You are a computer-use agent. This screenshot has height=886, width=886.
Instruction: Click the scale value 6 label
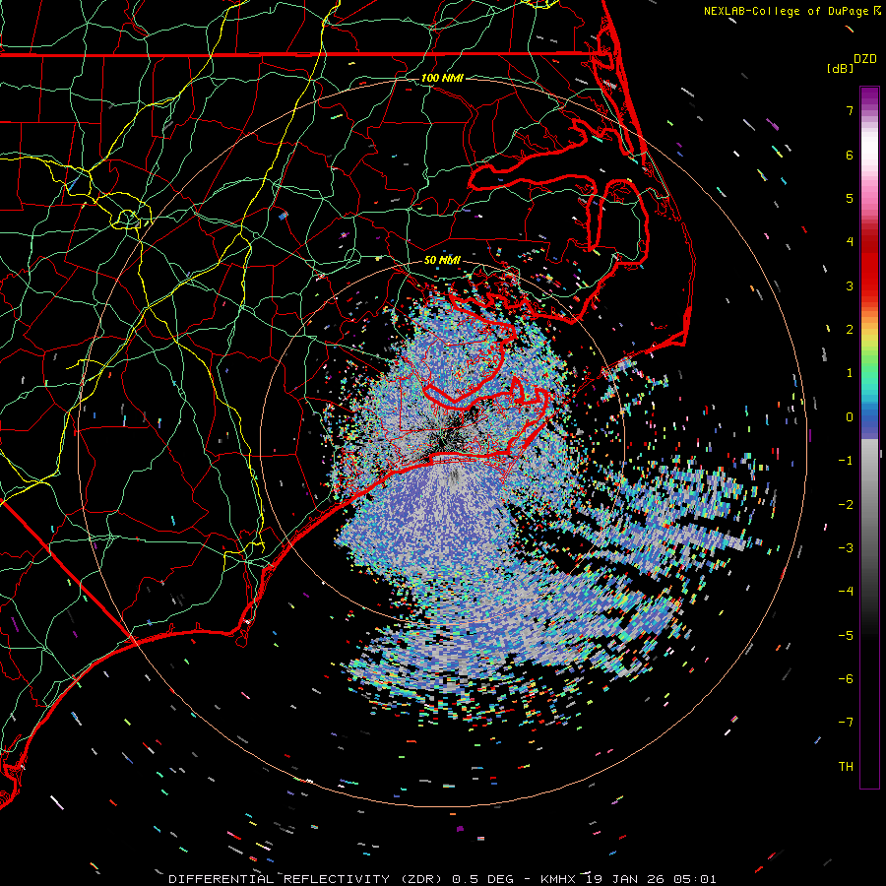pyautogui.click(x=850, y=155)
